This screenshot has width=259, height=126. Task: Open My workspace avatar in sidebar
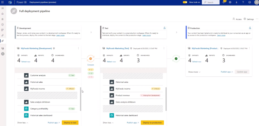coord(3,54)
